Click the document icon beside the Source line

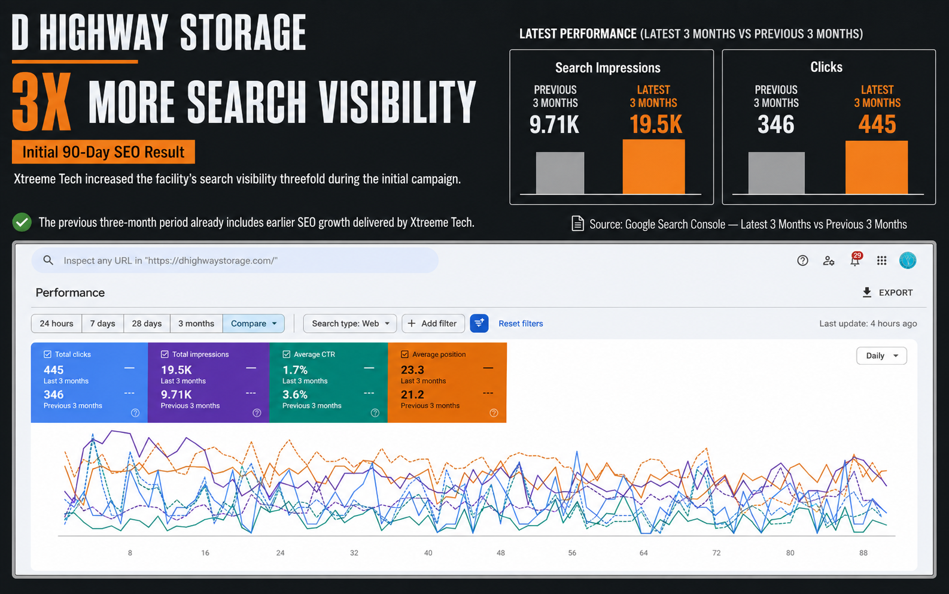pyautogui.click(x=577, y=223)
